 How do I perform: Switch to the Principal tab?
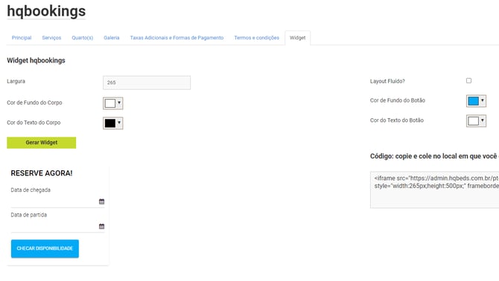pyautogui.click(x=22, y=38)
